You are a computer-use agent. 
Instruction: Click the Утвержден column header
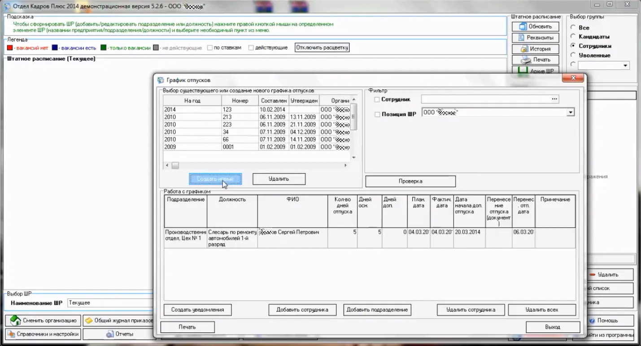(304, 100)
